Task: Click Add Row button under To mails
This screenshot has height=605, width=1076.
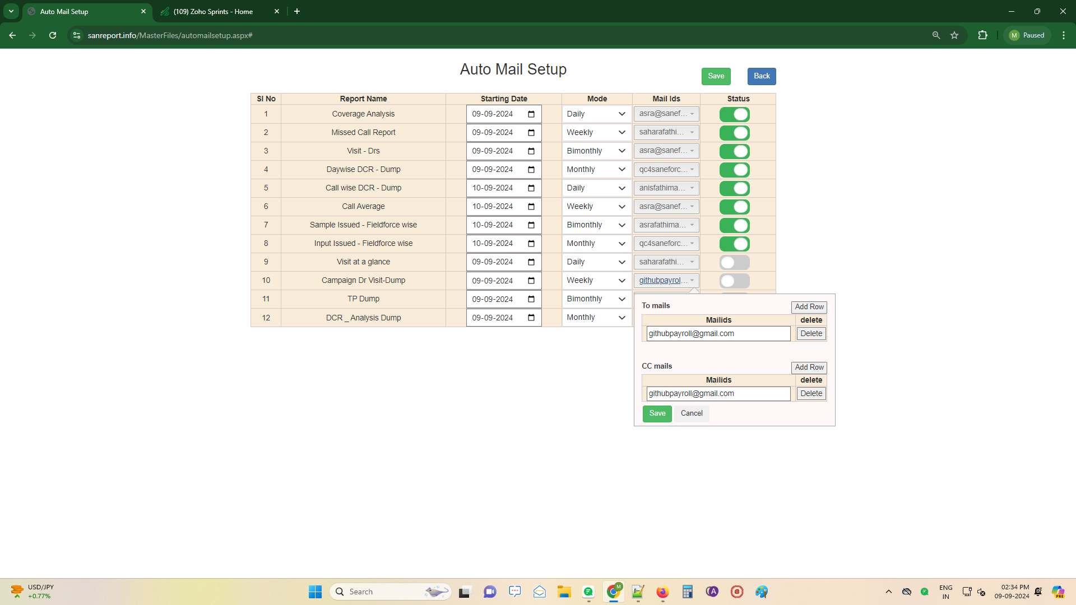Action: pyautogui.click(x=809, y=307)
